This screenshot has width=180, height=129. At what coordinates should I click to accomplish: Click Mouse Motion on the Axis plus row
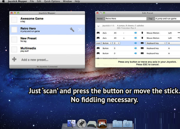(153, 38)
